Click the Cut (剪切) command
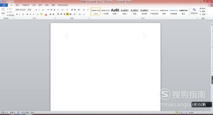The height and width of the screenshot is (115, 213). (x=10, y=9)
